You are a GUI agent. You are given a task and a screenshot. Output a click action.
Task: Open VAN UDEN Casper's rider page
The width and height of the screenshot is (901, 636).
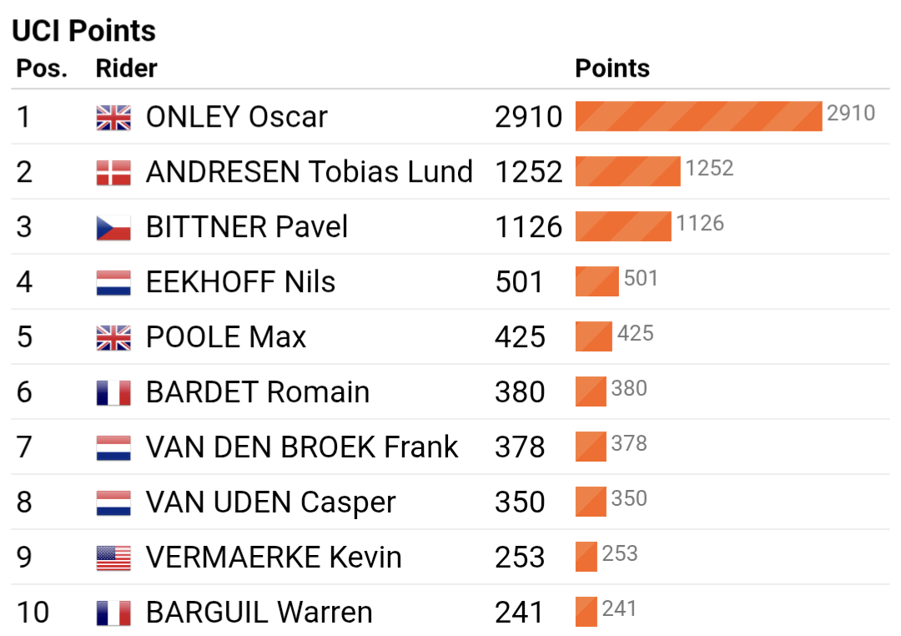tap(270, 502)
